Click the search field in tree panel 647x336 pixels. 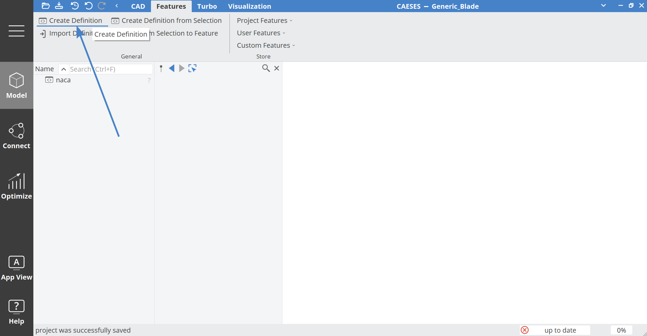pyautogui.click(x=111, y=69)
